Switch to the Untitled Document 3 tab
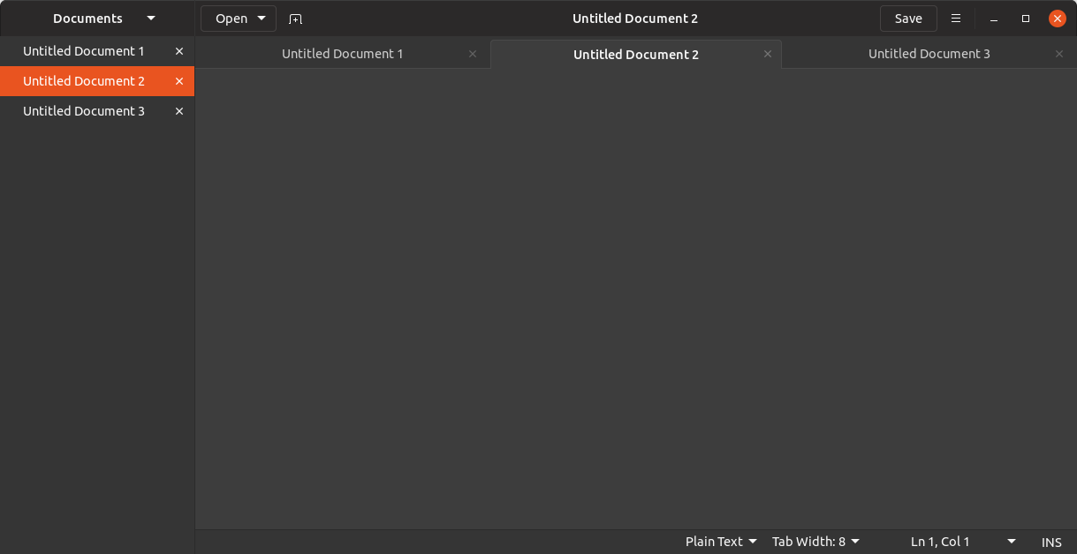The width and height of the screenshot is (1077, 554). 929,54
